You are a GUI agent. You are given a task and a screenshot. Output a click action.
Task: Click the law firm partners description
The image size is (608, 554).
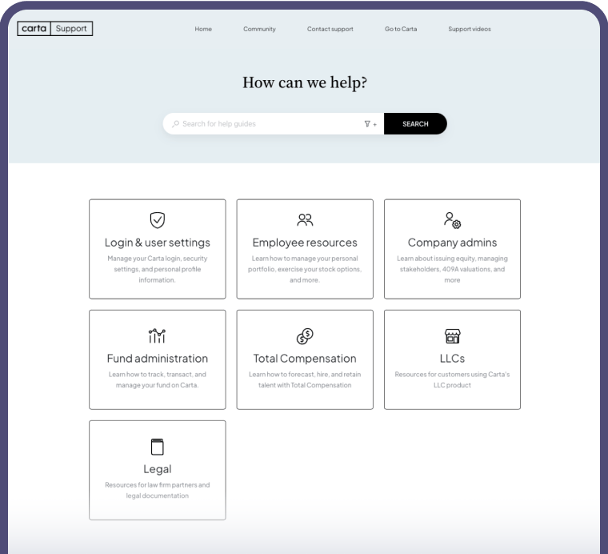[x=158, y=490]
